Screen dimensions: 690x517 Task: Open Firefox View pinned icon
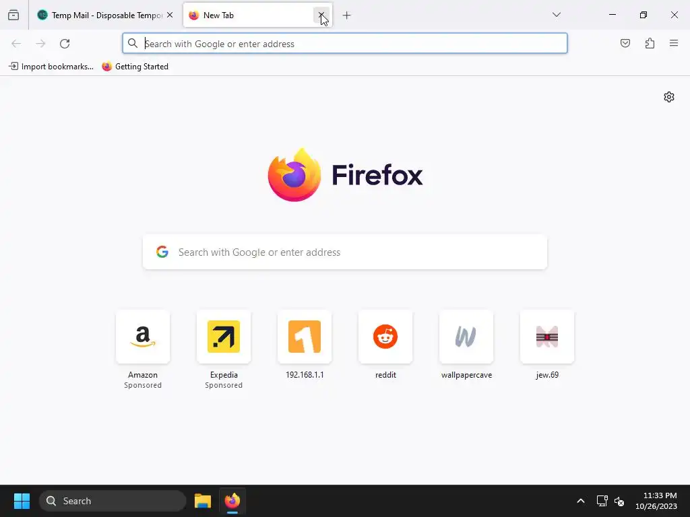[x=13, y=15]
